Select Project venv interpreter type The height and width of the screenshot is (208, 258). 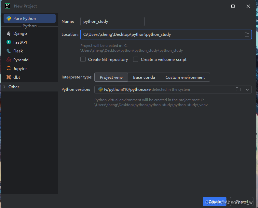tap(111, 77)
